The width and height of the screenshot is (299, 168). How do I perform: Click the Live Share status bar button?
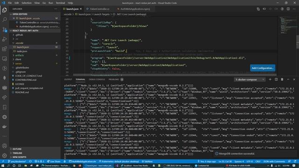point(54,161)
